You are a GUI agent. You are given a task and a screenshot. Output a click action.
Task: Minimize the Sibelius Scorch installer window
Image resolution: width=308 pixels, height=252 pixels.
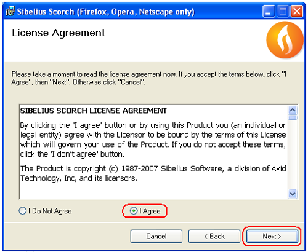(x=269, y=11)
